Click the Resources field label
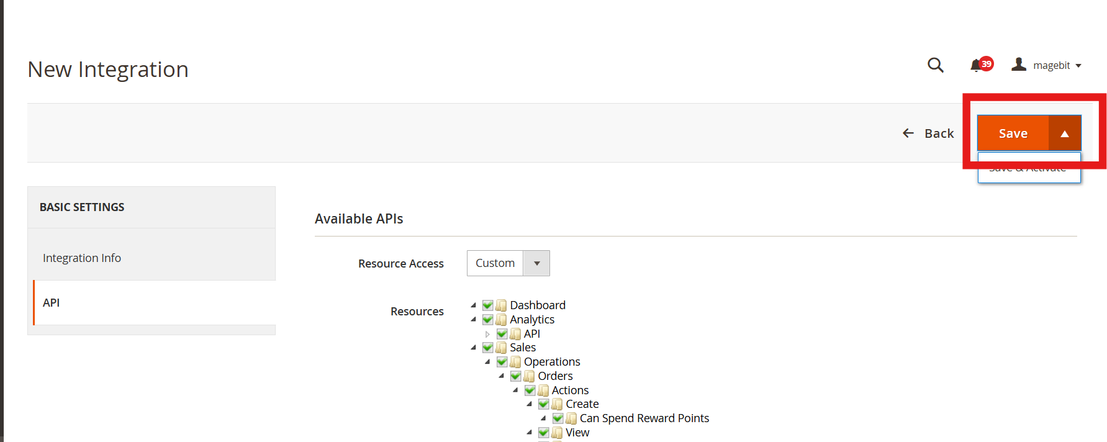The width and height of the screenshot is (1107, 442). pos(417,312)
